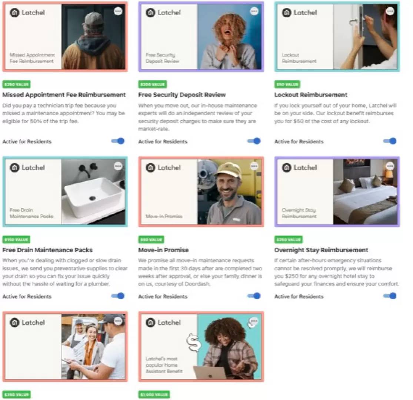Image resolution: width=413 pixels, height=400 pixels.
Task: Open more options on Free Drain Maintenance card
Action: (118, 166)
